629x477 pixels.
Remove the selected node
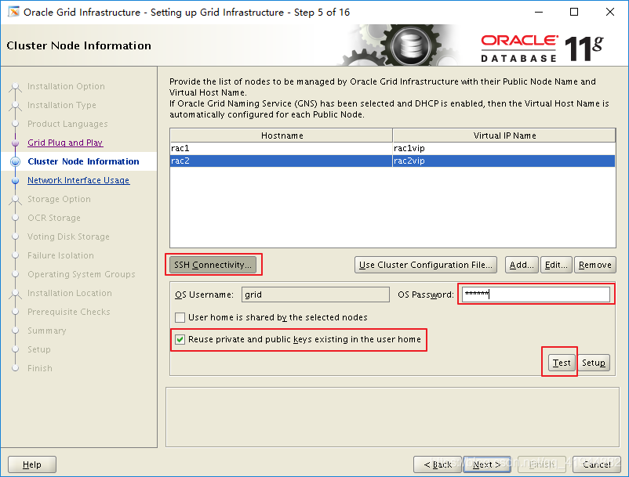[595, 265]
